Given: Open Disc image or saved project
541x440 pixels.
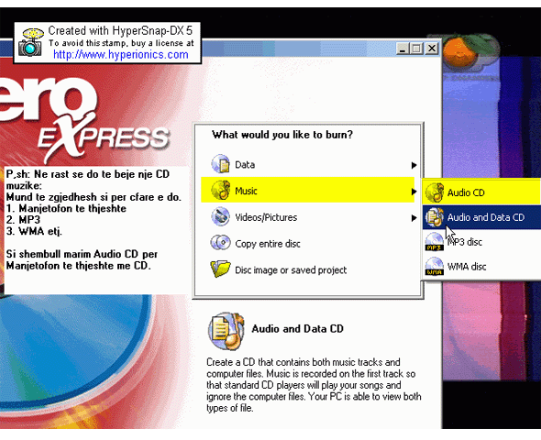Looking at the screenshot, I should tap(308, 269).
